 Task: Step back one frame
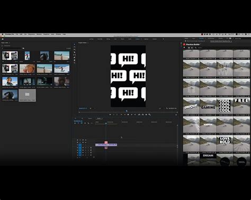(x=125, y=115)
